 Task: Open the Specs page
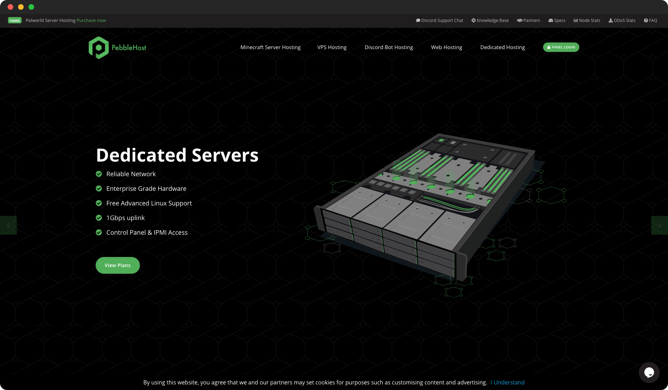557,21
